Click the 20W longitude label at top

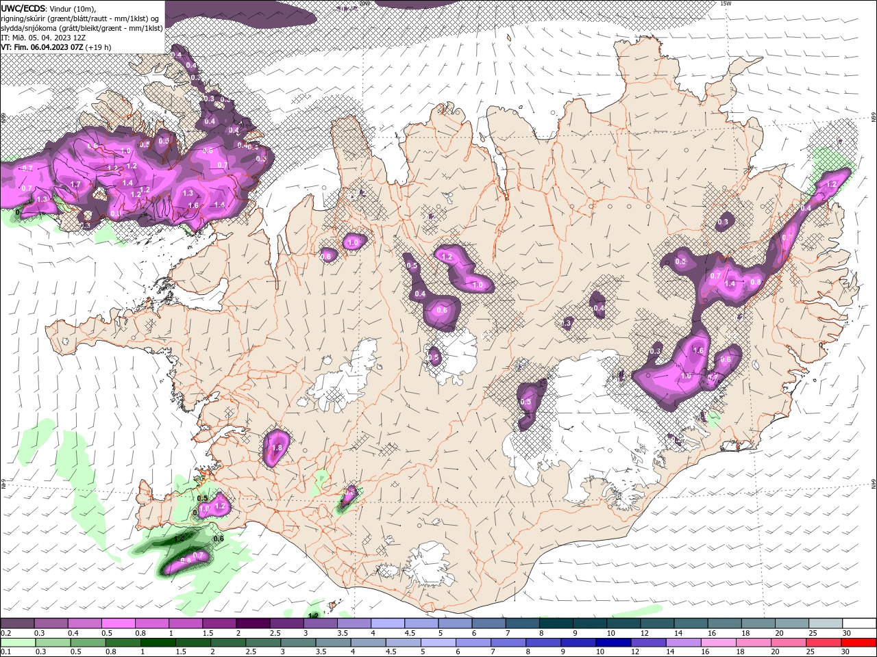tap(364, 3)
